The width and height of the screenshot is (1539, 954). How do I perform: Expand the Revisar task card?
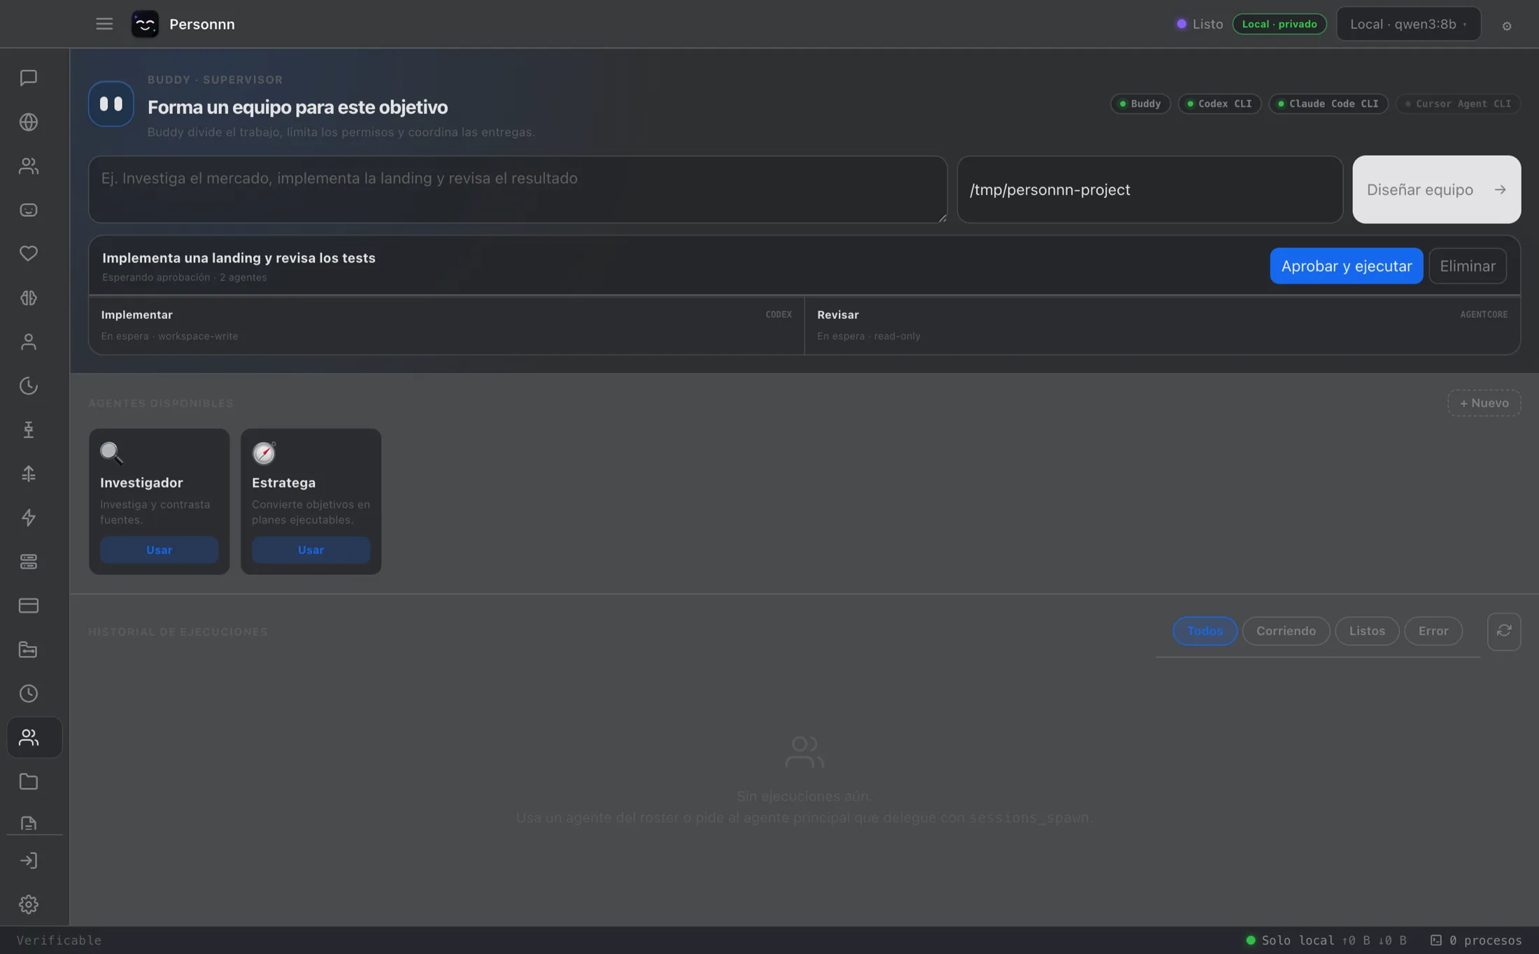coord(1162,325)
